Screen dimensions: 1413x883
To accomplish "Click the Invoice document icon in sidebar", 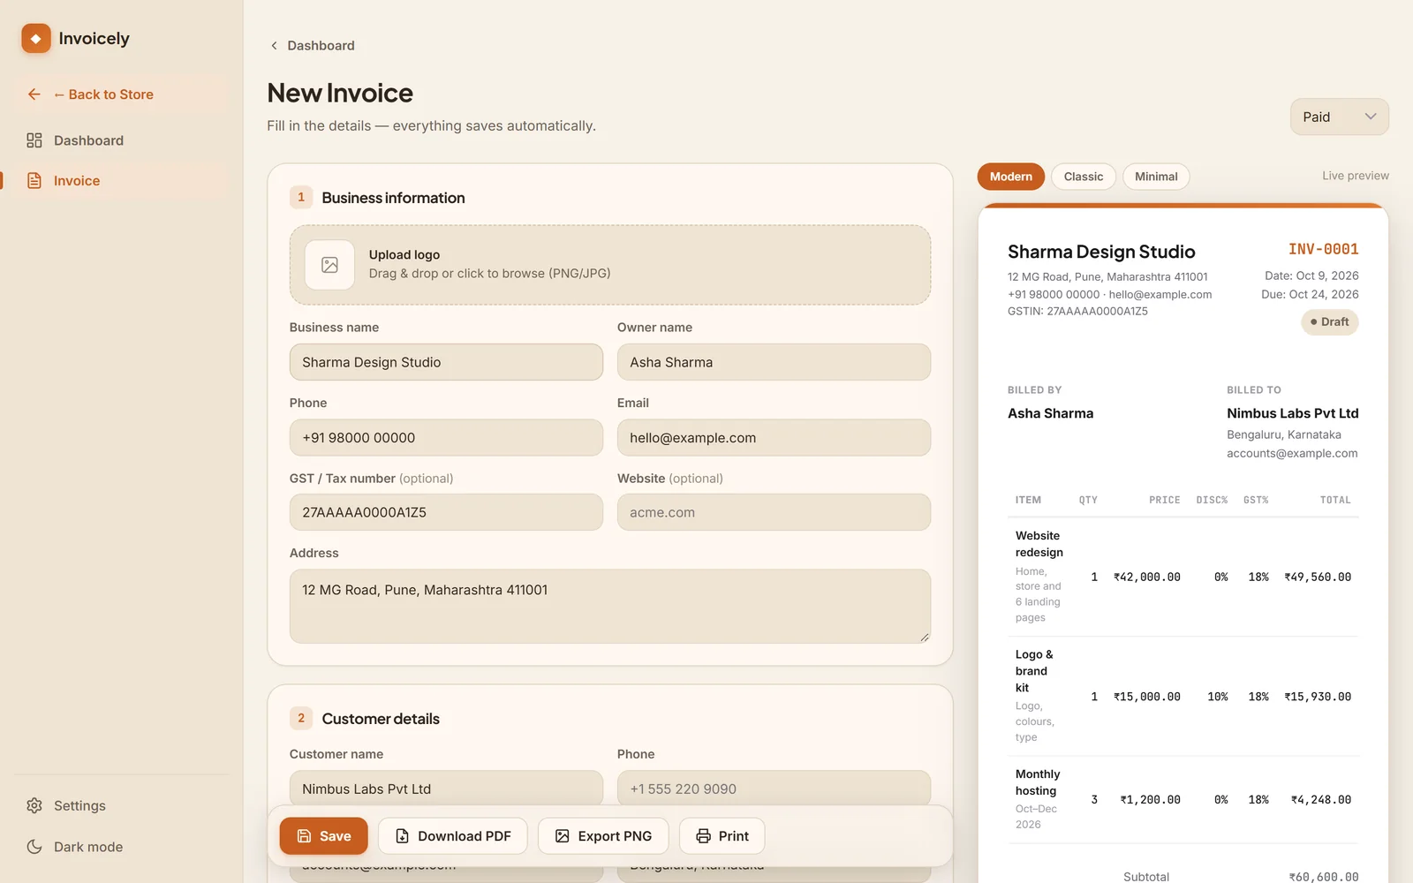I will click(34, 181).
